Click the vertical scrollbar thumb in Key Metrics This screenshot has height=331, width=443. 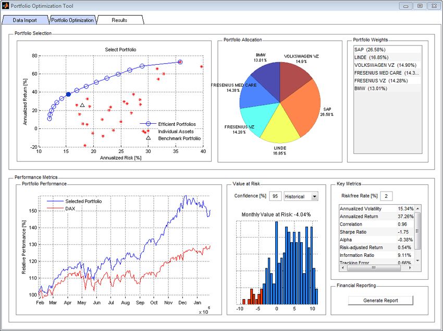coord(417,230)
